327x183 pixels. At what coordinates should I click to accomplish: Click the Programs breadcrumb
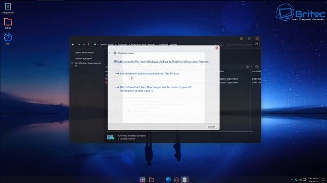tap(122, 44)
